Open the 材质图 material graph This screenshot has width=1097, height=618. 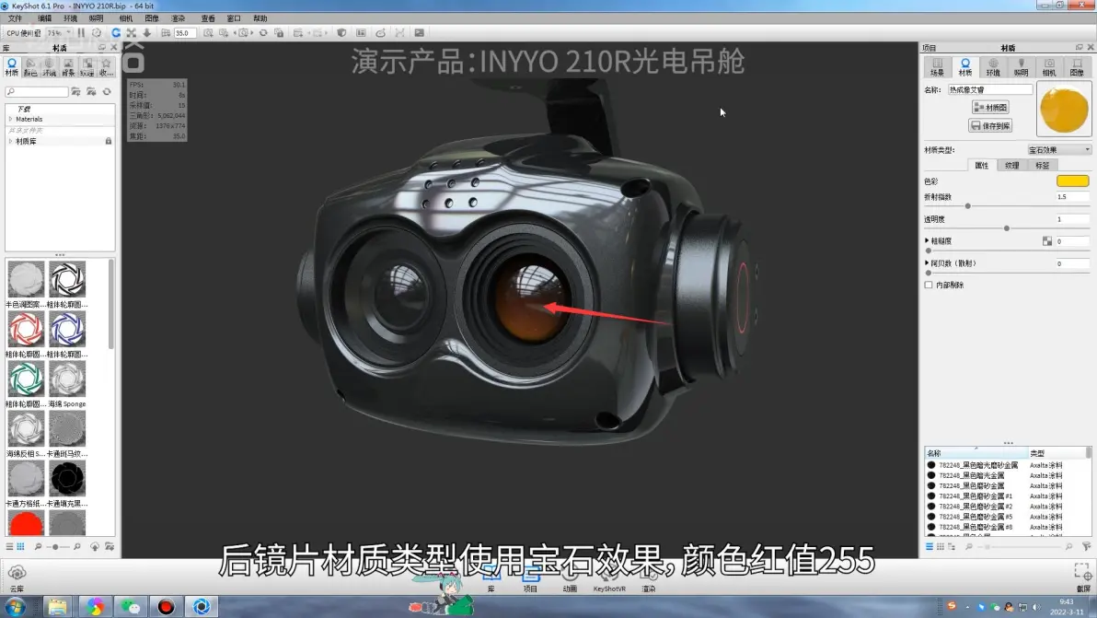(x=990, y=108)
